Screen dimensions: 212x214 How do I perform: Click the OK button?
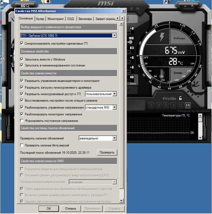[49, 209]
